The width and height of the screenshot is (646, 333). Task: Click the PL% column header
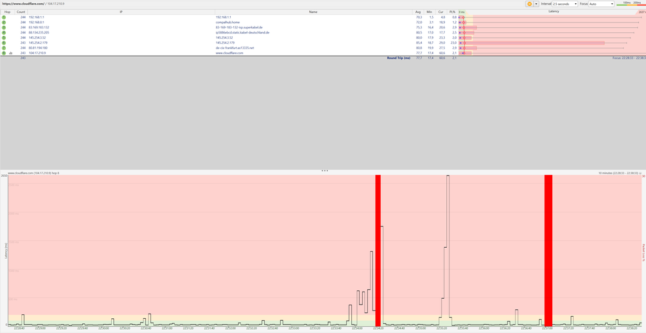tap(453, 12)
